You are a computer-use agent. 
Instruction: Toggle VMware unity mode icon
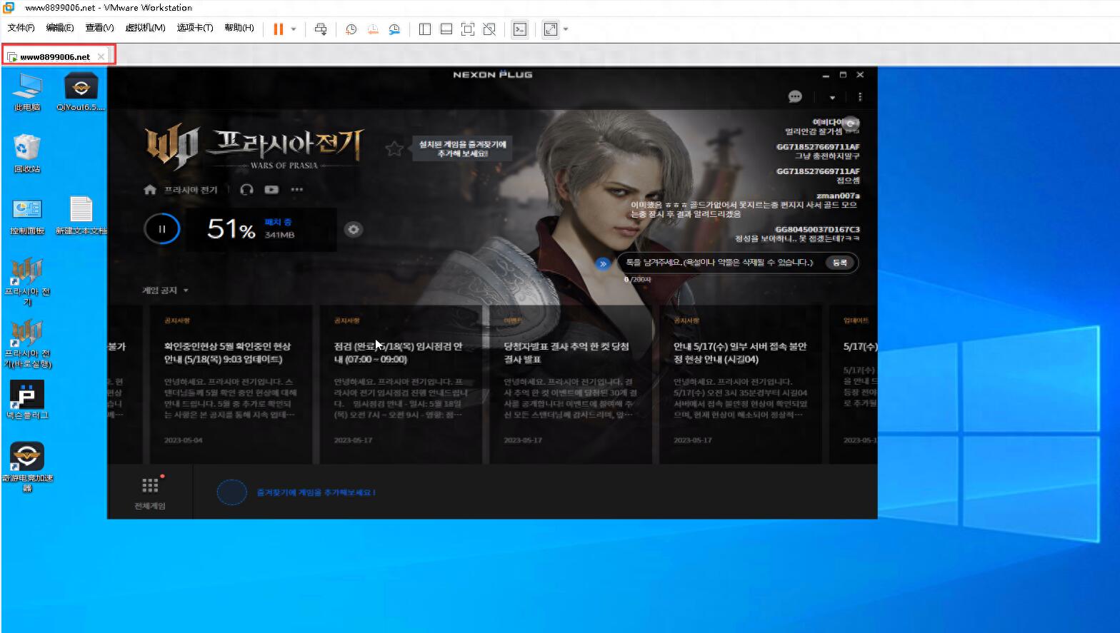(489, 29)
